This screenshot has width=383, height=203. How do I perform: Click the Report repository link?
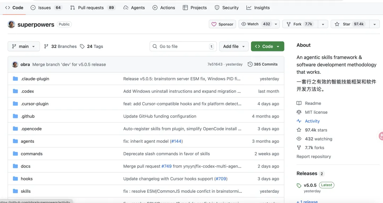coord(313,156)
